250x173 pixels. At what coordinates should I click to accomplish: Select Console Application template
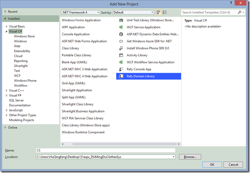pos(76,34)
